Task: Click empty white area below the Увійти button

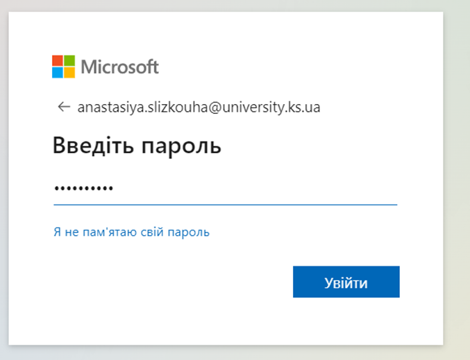Action: [x=346, y=322]
